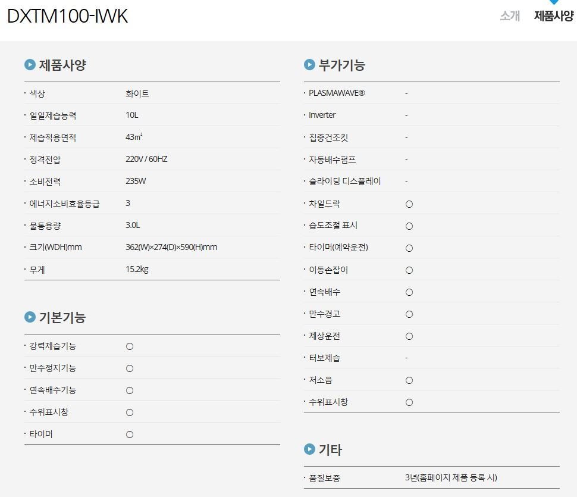Select the 제품사양 tab

point(553,16)
